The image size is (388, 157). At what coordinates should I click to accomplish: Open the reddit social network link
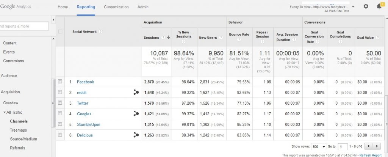click(82, 93)
